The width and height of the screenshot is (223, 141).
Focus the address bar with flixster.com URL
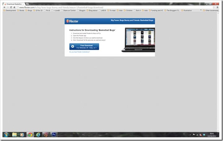point(115,7)
